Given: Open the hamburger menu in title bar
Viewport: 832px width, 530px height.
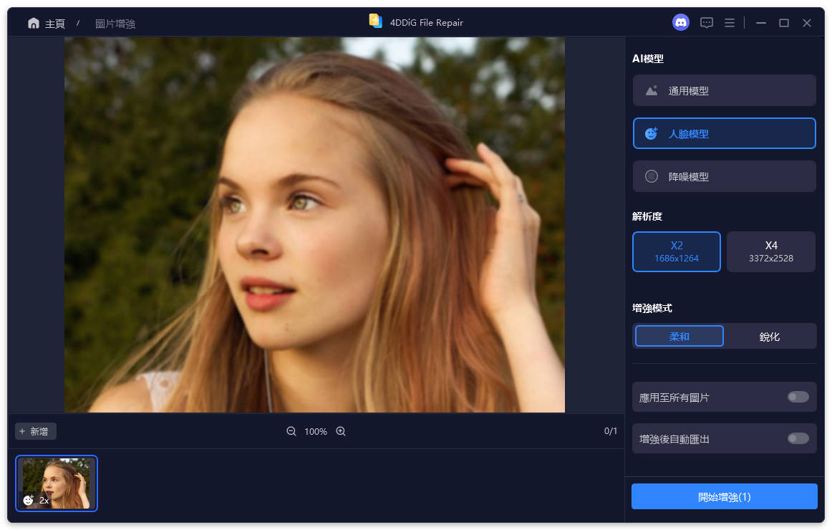Looking at the screenshot, I should pyautogui.click(x=730, y=23).
